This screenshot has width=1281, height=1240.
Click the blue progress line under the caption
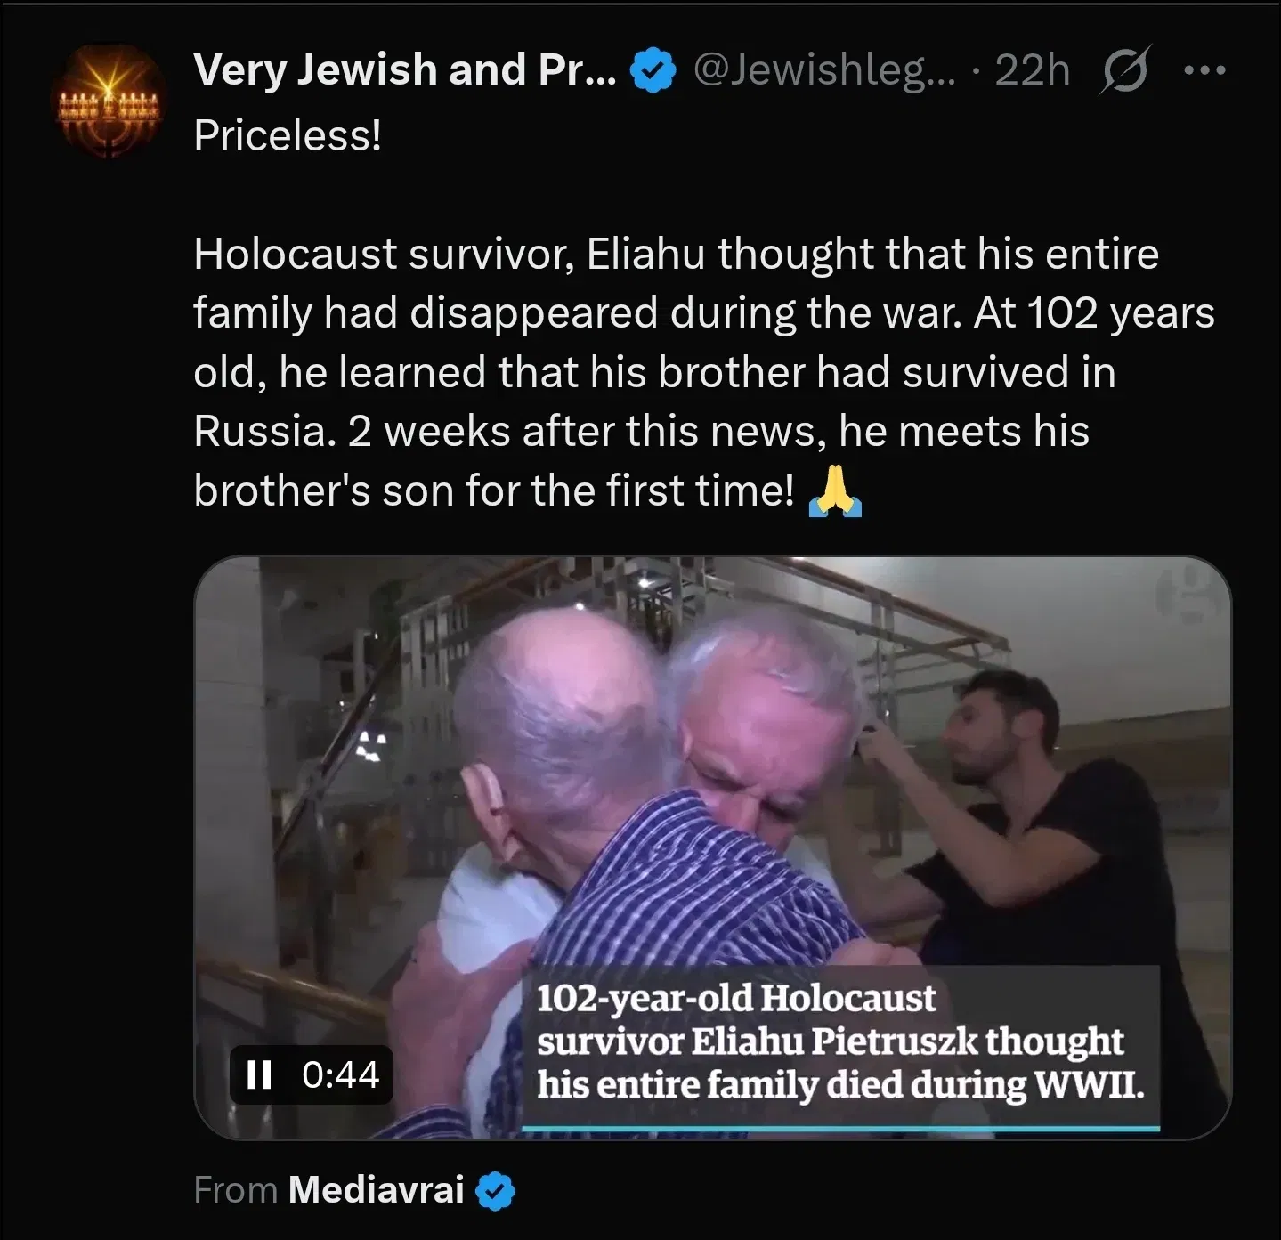pos(840,1129)
